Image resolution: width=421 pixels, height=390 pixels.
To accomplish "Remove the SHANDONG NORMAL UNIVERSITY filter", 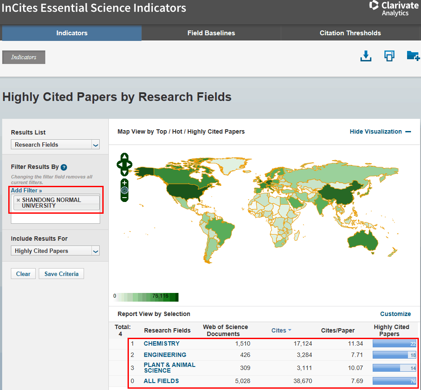I will [x=18, y=200].
